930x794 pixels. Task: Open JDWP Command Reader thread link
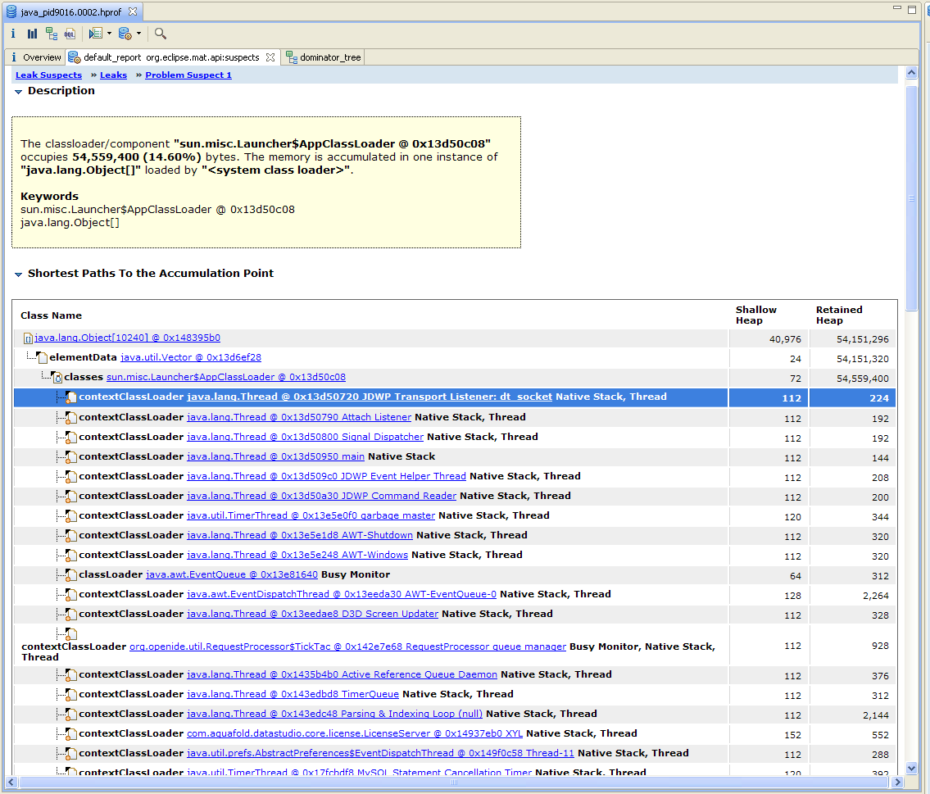321,496
